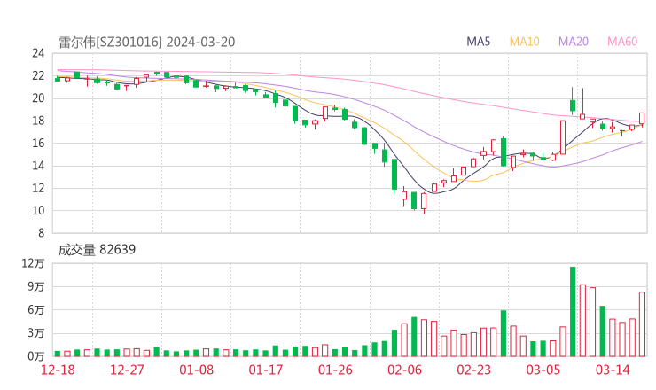Click the 01-26 date axis label

(335, 370)
